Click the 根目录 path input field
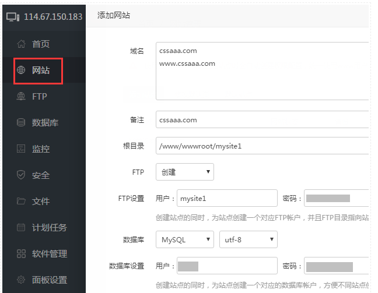 pos(262,146)
